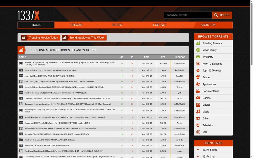Click HD icon beside The Unholy Trinity
Screen dimensions: 253x158
click(x=21, y=93)
